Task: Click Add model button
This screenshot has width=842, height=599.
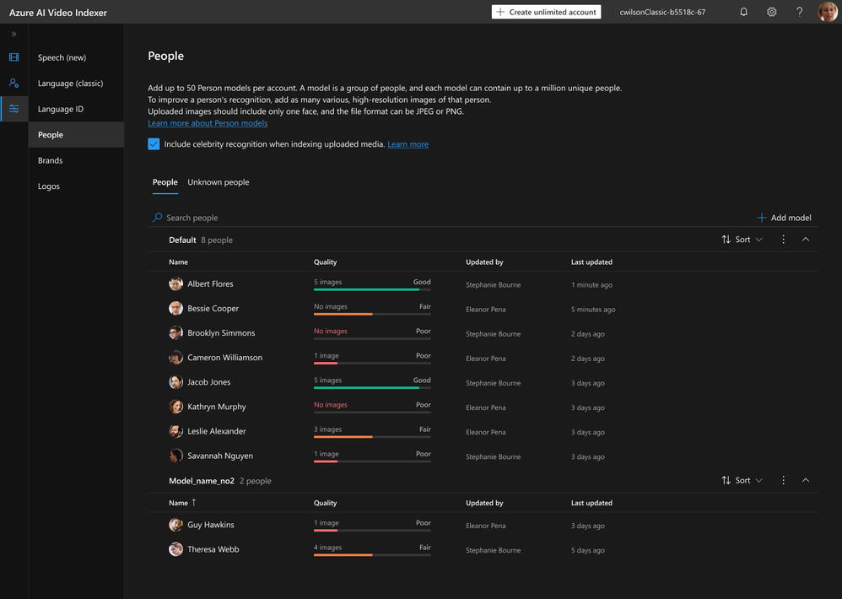Action: pos(784,218)
